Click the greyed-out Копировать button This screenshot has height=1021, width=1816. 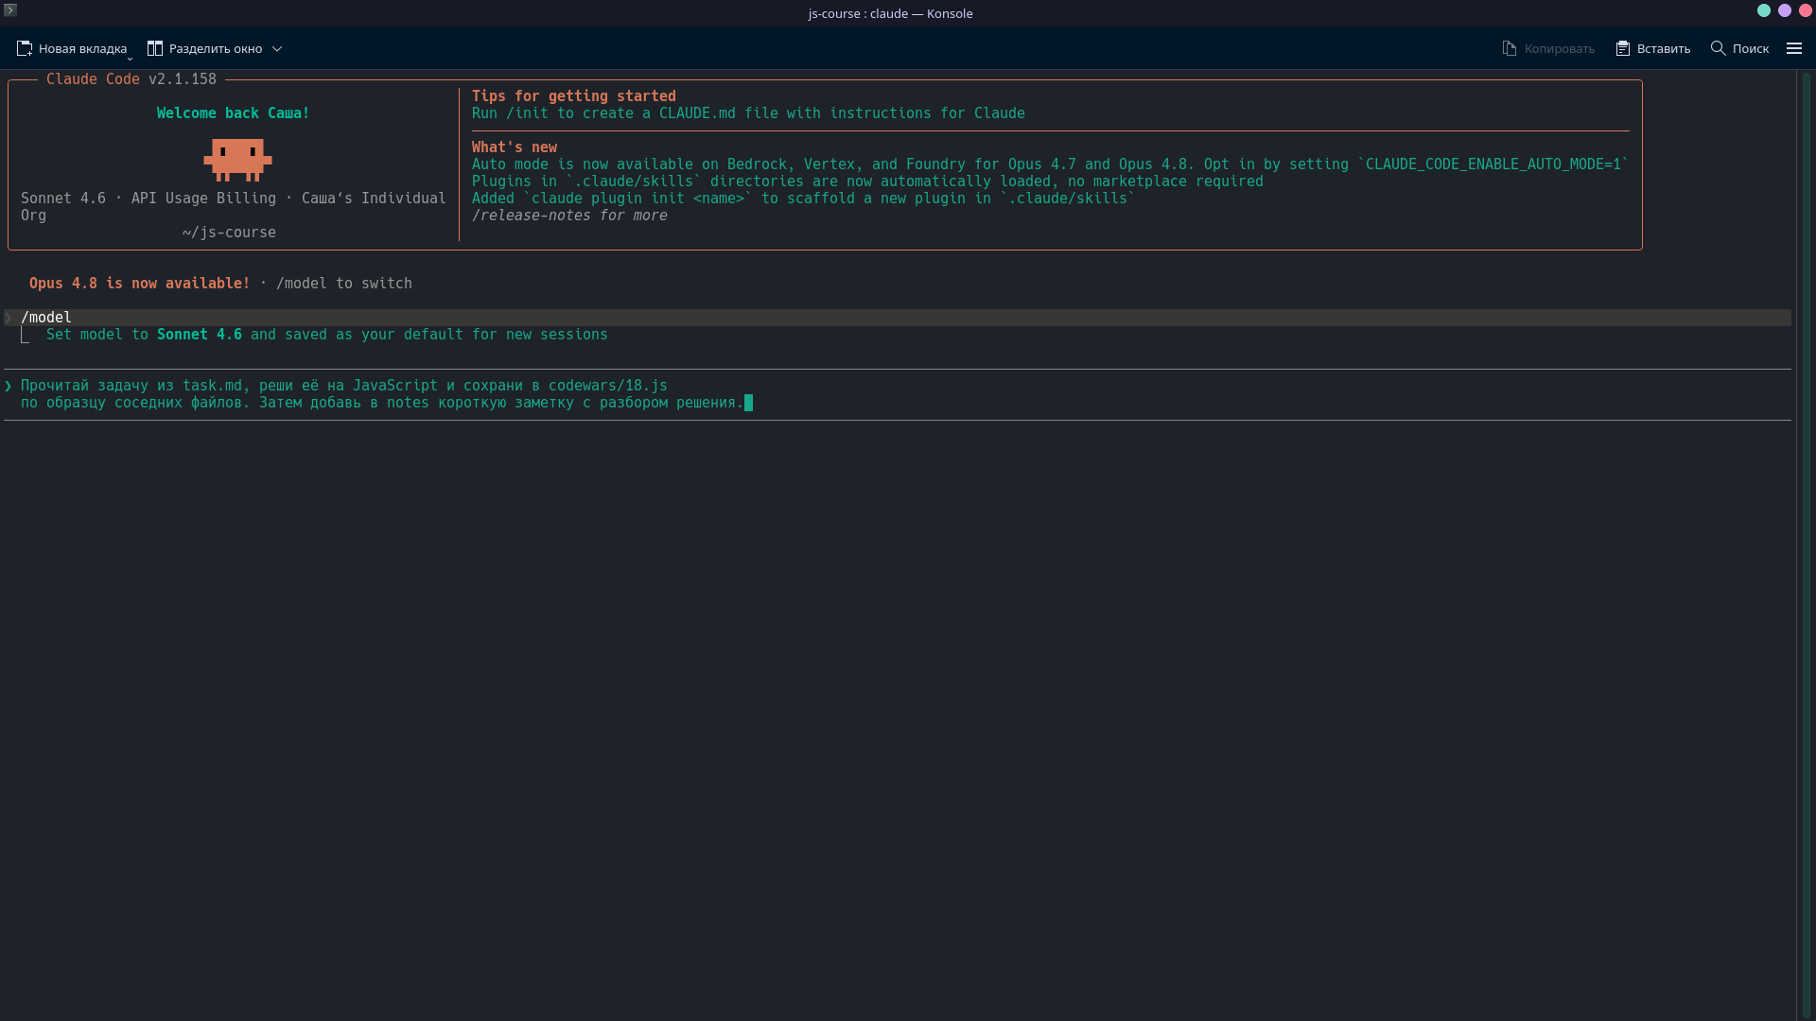coord(1548,48)
